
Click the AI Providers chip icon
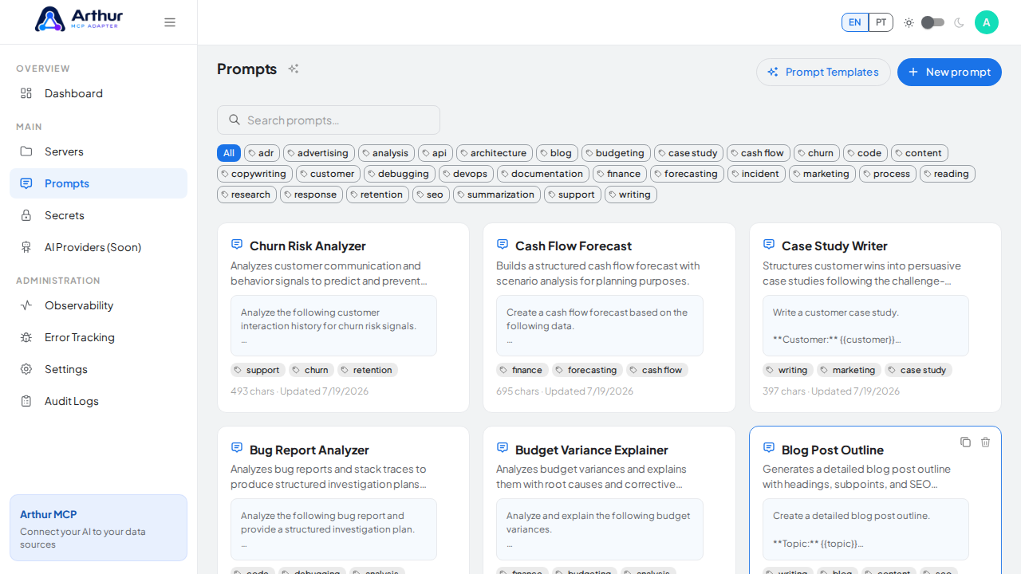26,247
